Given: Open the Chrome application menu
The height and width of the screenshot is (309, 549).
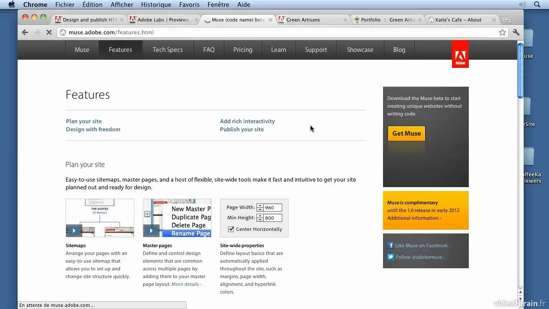Looking at the screenshot, I should click(x=35, y=5).
